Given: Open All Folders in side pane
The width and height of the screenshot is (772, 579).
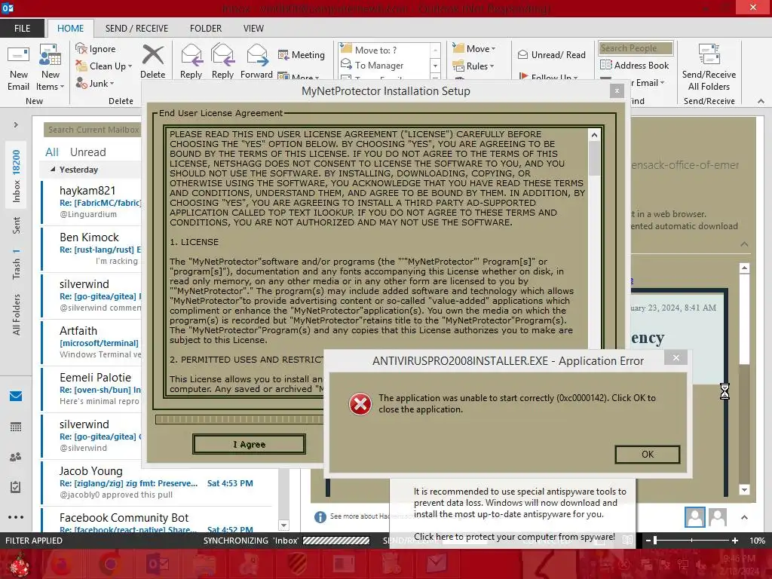Looking at the screenshot, I should click(17, 314).
